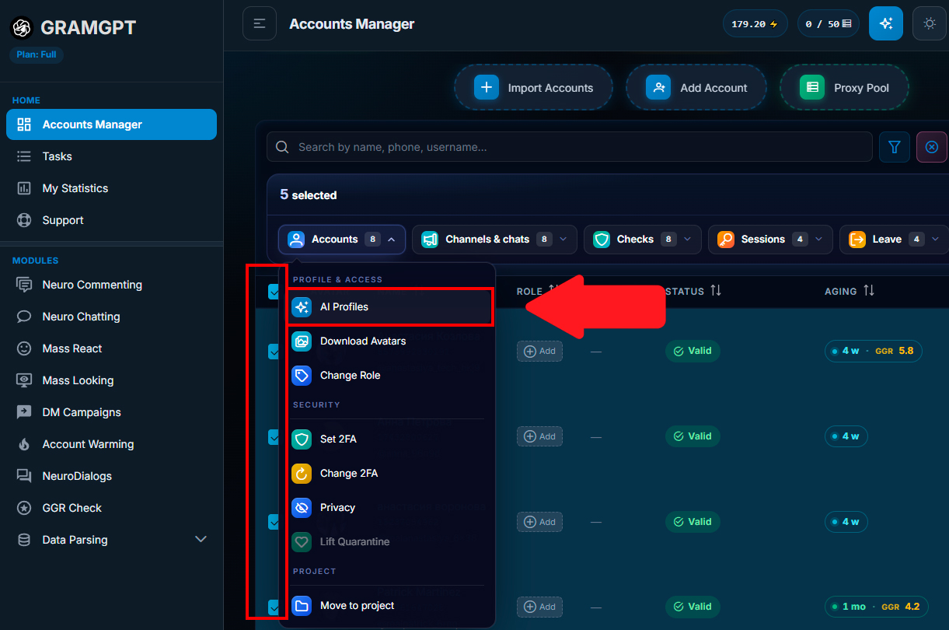Click the Import Accounts button

pos(533,88)
